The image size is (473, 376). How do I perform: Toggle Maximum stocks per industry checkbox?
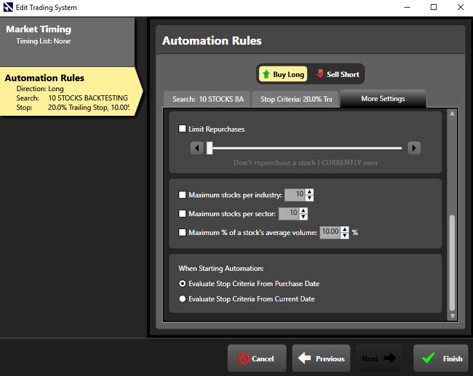click(182, 194)
